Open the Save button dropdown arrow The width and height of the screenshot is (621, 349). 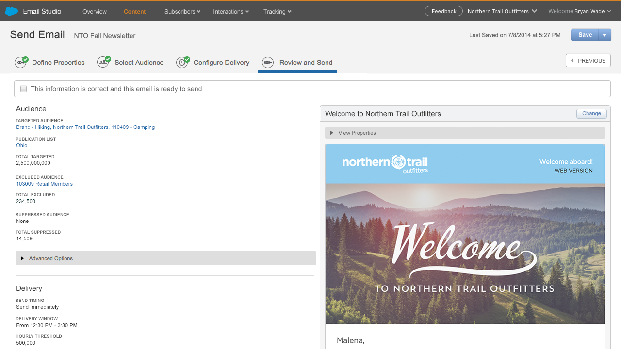pyautogui.click(x=605, y=35)
